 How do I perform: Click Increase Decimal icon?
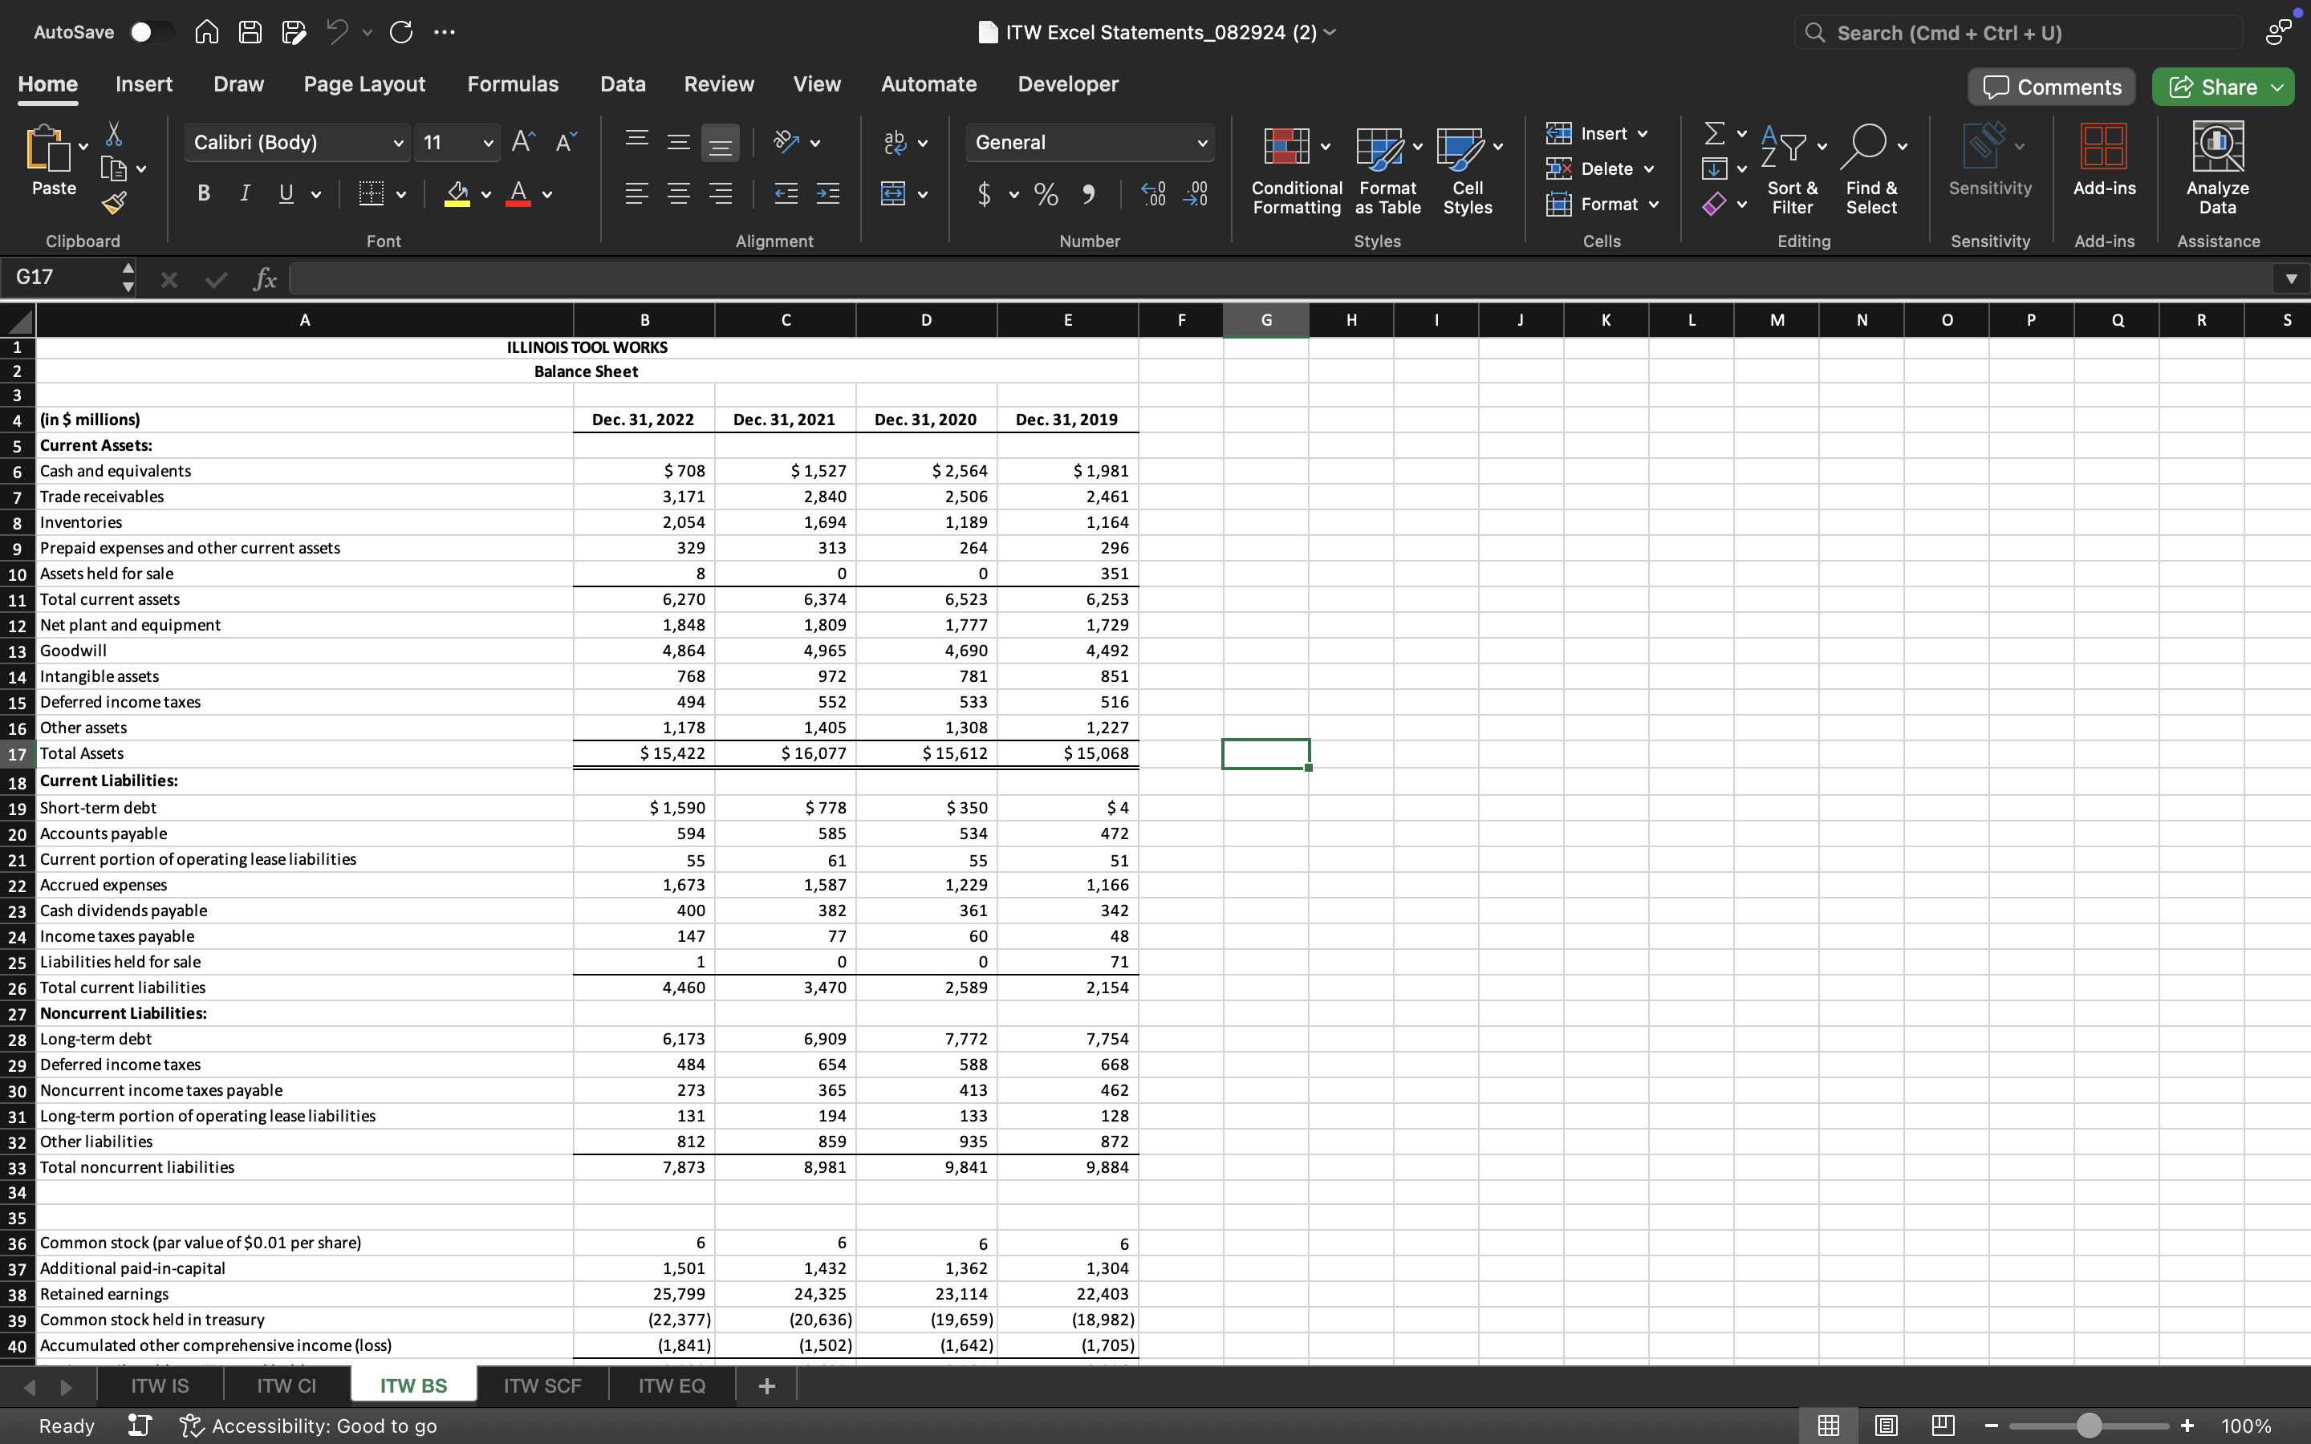1154,194
